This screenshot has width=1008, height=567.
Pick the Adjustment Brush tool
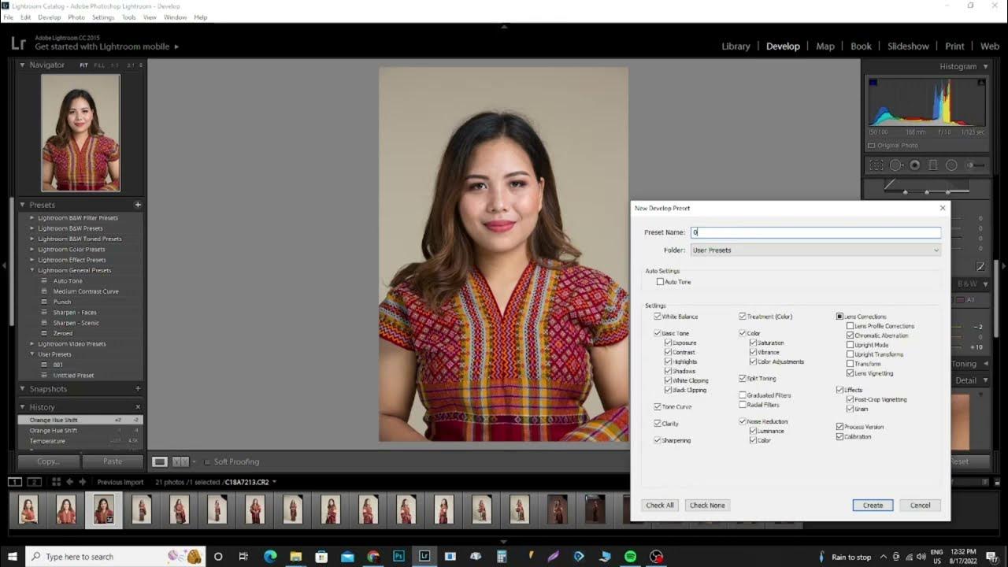click(970, 165)
